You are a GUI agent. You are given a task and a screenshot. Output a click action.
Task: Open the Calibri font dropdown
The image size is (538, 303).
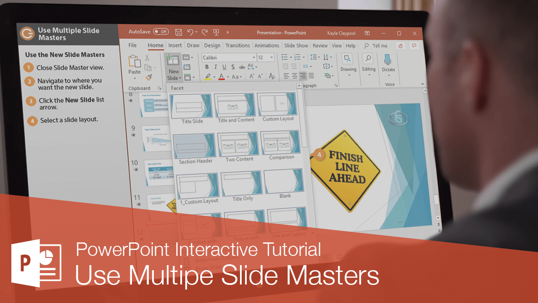(x=254, y=57)
